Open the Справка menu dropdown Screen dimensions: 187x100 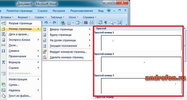[x=89, y=17]
